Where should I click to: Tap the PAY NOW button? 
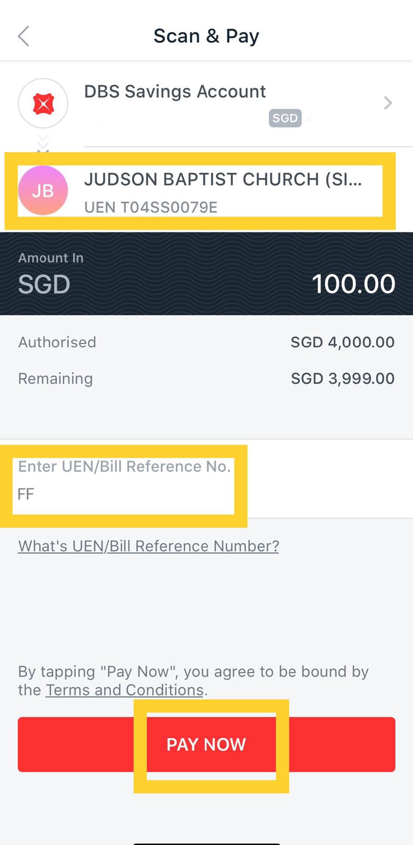point(207,744)
